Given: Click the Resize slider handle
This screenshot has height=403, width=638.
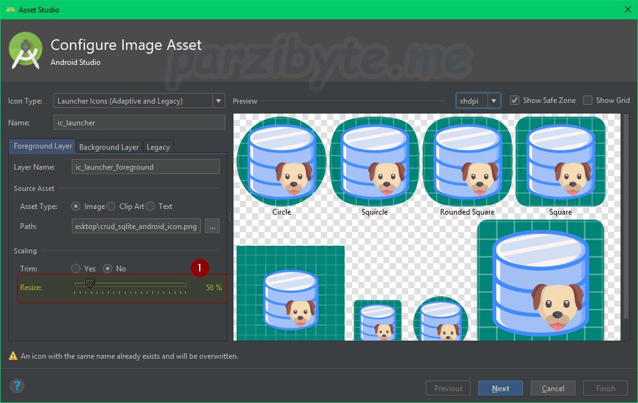Looking at the screenshot, I should [90, 284].
